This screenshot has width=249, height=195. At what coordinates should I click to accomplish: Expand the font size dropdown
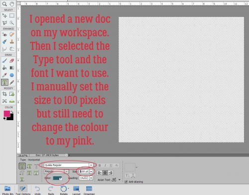pyautogui.click(x=91, y=172)
